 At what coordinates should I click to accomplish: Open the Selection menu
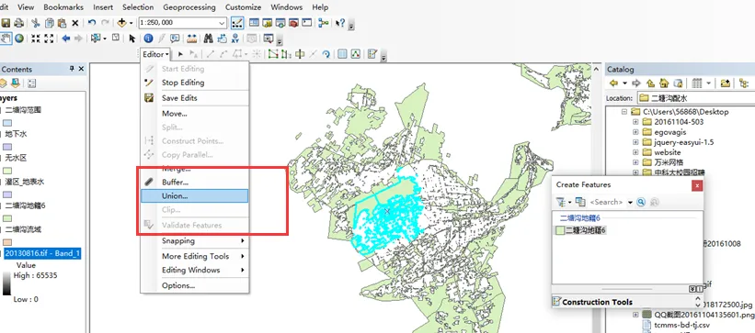click(138, 7)
